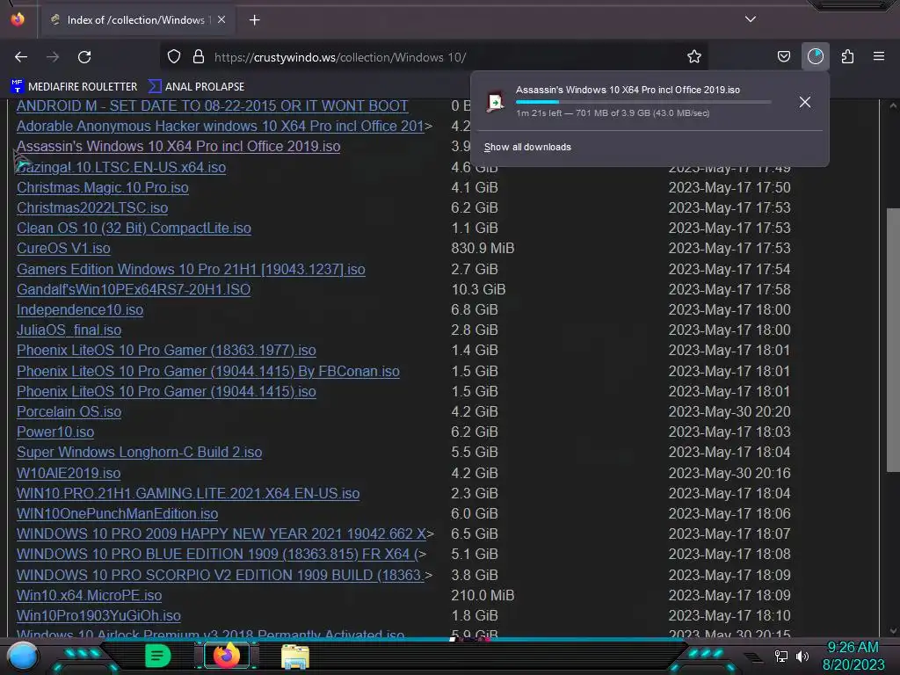Select the 830.9 MiB size text
This screenshot has height=675, width=900.
point(483,249)
